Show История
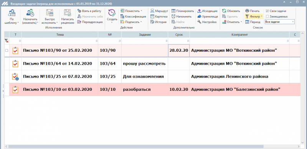This screenshot has width=307, height=149. tap(158, 22)
